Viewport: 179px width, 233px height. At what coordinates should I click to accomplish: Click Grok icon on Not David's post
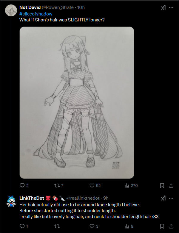163,7
